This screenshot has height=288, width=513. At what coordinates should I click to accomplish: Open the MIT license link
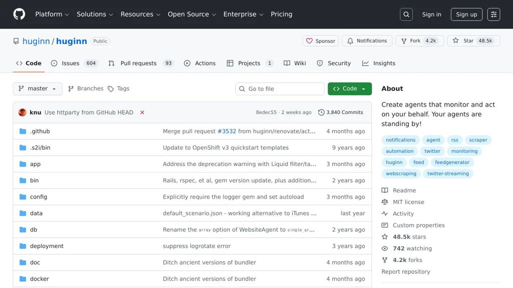coord(408,202)
